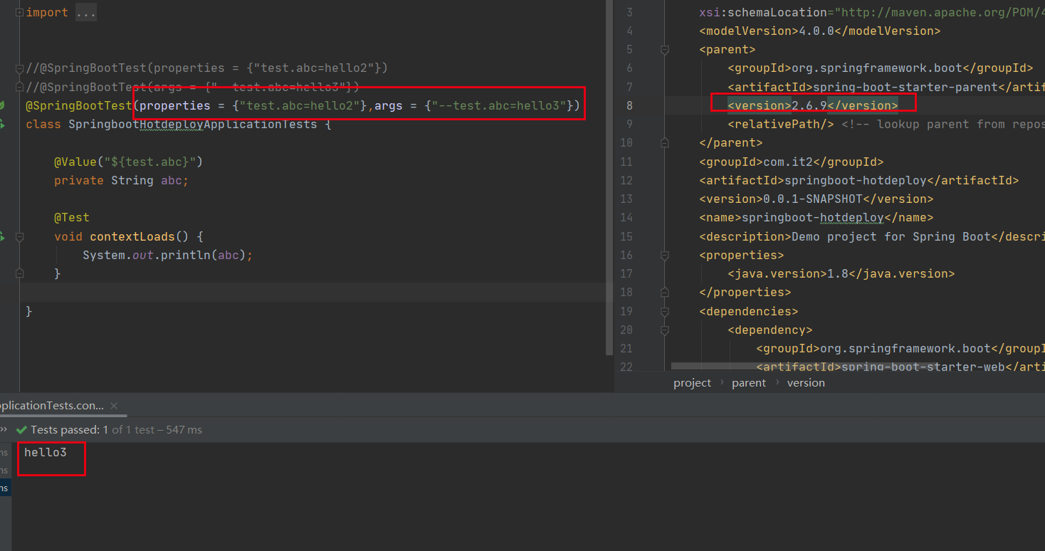
Task: Collapse the dependency tag on line 20
Action: [664, 330]
